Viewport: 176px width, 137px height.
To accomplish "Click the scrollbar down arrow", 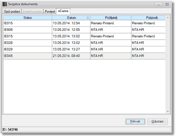I will point(168,112).
